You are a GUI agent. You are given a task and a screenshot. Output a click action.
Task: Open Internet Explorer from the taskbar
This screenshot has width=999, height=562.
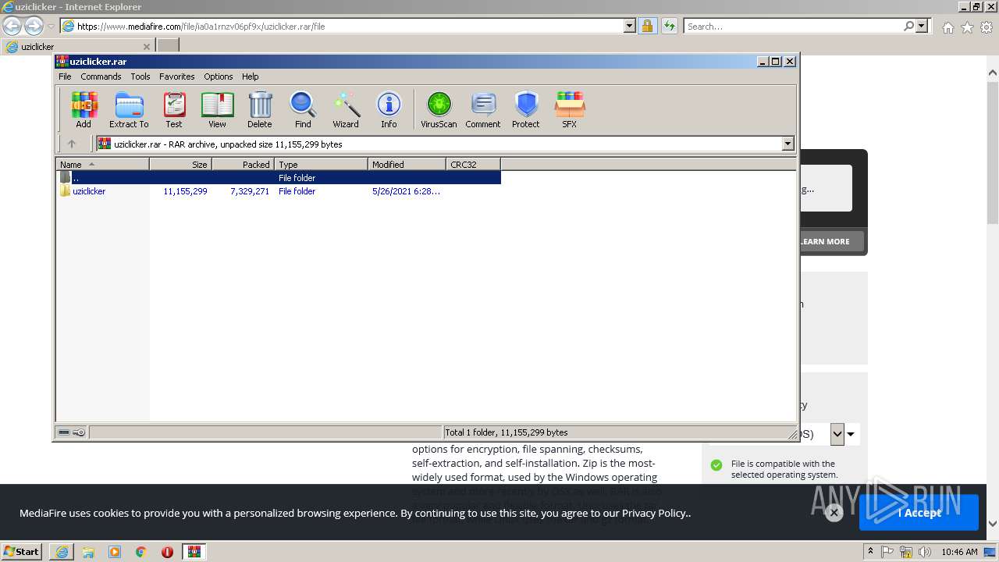(62, 552)
